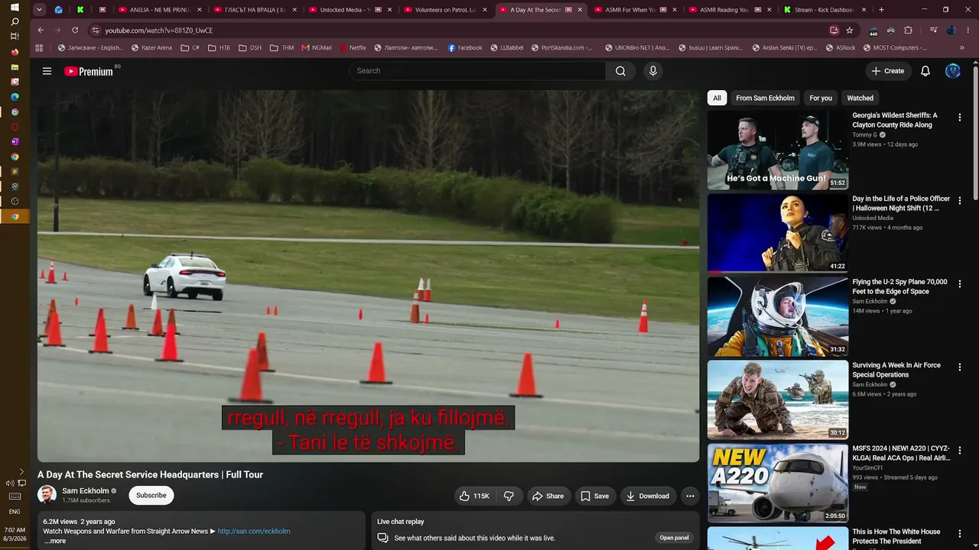Show more bookmarks via double chevron
The image size is (979, 550).
[x=962, y=47]
